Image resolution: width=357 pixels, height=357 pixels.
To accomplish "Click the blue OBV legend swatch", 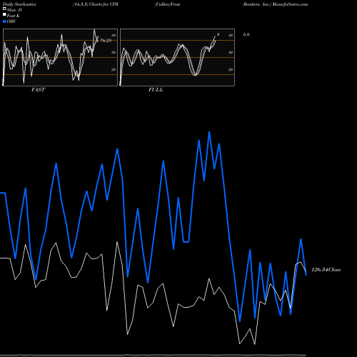I will 4,21.
